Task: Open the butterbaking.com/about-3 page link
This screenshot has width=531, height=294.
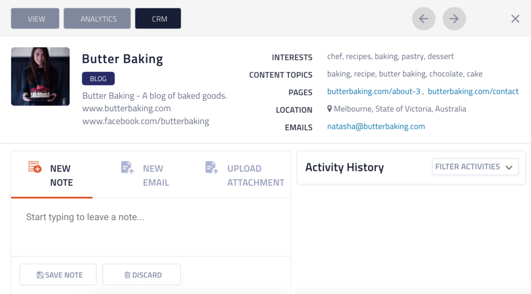Action: click(373, 92)
